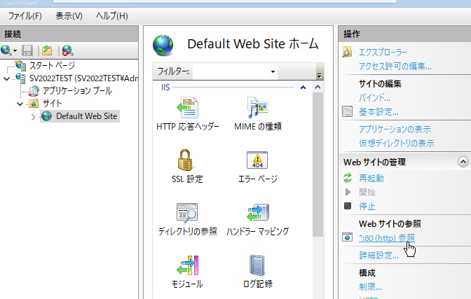This screenshot has width=471, height=299.
Task: Open the エラー ページ 404 icon
Action: point(257,160)
